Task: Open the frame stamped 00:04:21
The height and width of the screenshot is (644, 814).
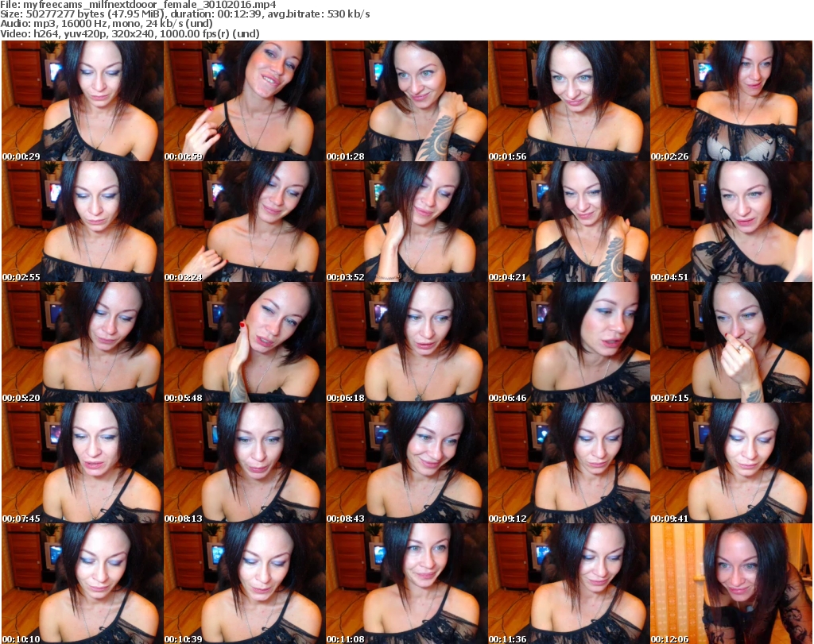Action: pyautogui.click(x=569, y=222)
